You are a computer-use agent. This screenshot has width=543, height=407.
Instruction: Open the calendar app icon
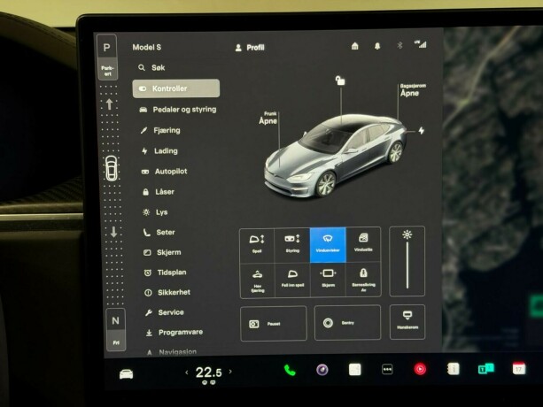coord(519,369)
